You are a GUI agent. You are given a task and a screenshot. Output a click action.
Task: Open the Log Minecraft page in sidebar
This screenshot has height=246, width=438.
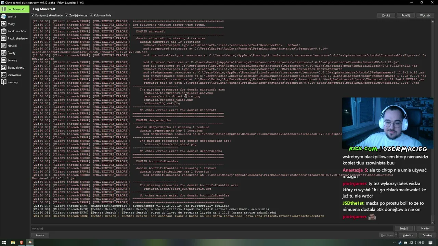point(15,9)
